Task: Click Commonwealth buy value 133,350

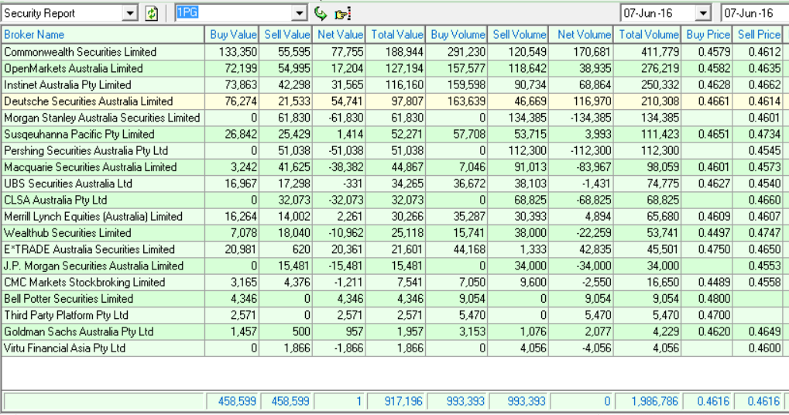Action: [x=232, y=52]
